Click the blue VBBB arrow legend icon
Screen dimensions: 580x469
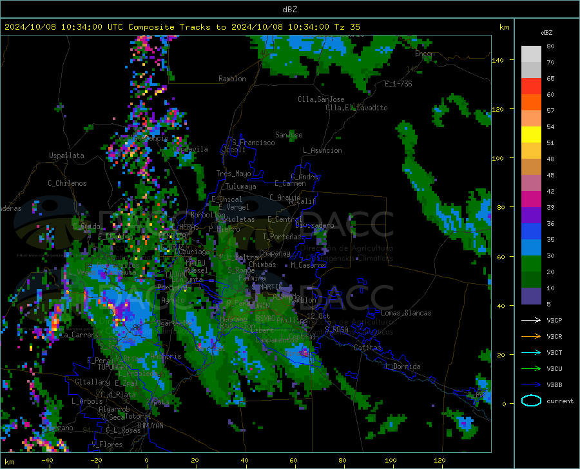click(x=531, y=384)
